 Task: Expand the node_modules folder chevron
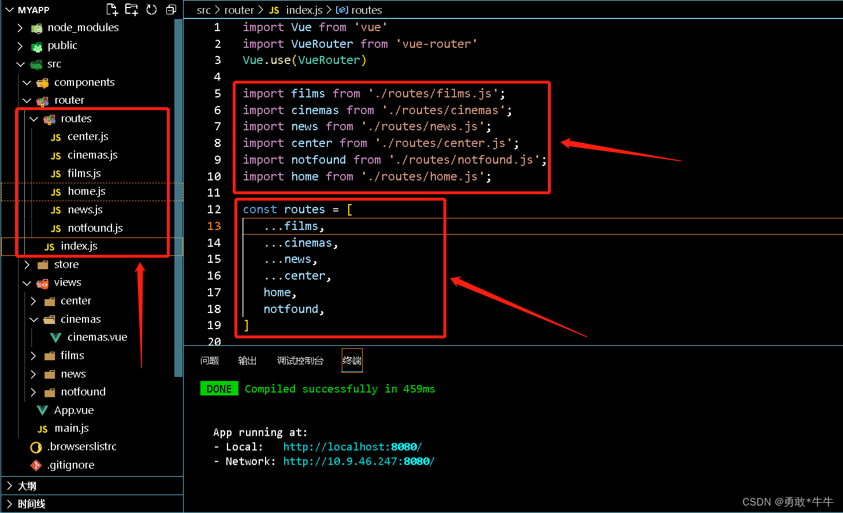pyautogui.click(x=20, y=28)
